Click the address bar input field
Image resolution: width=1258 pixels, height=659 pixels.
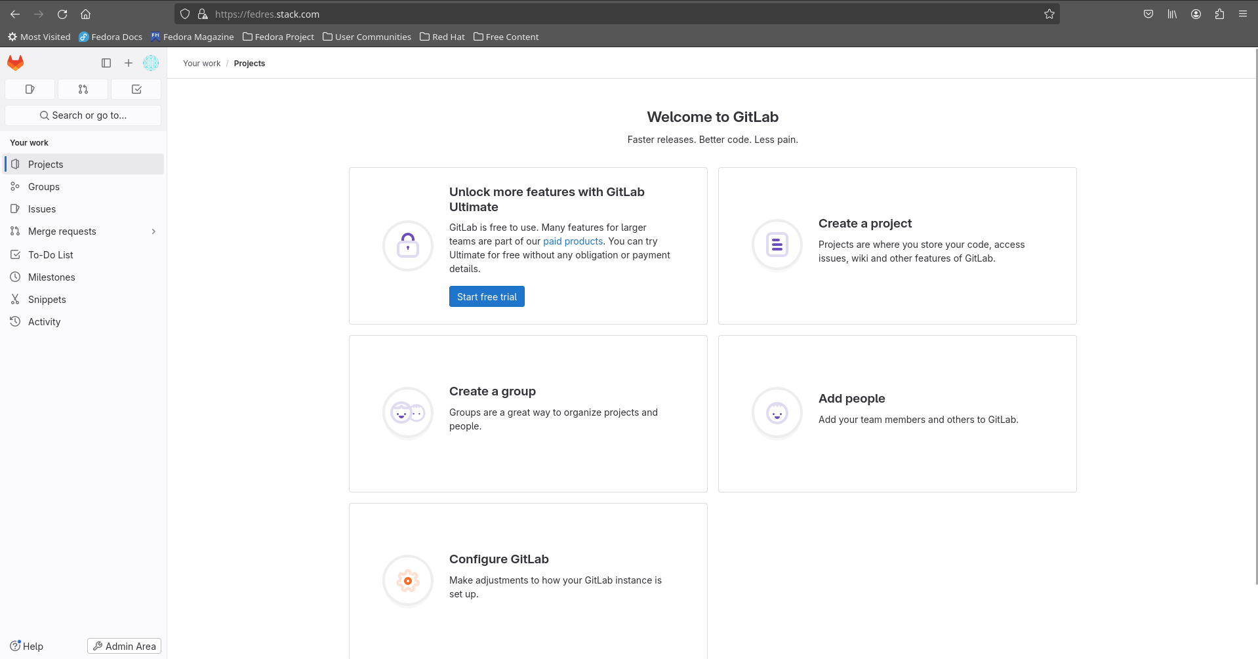(459, 14)
